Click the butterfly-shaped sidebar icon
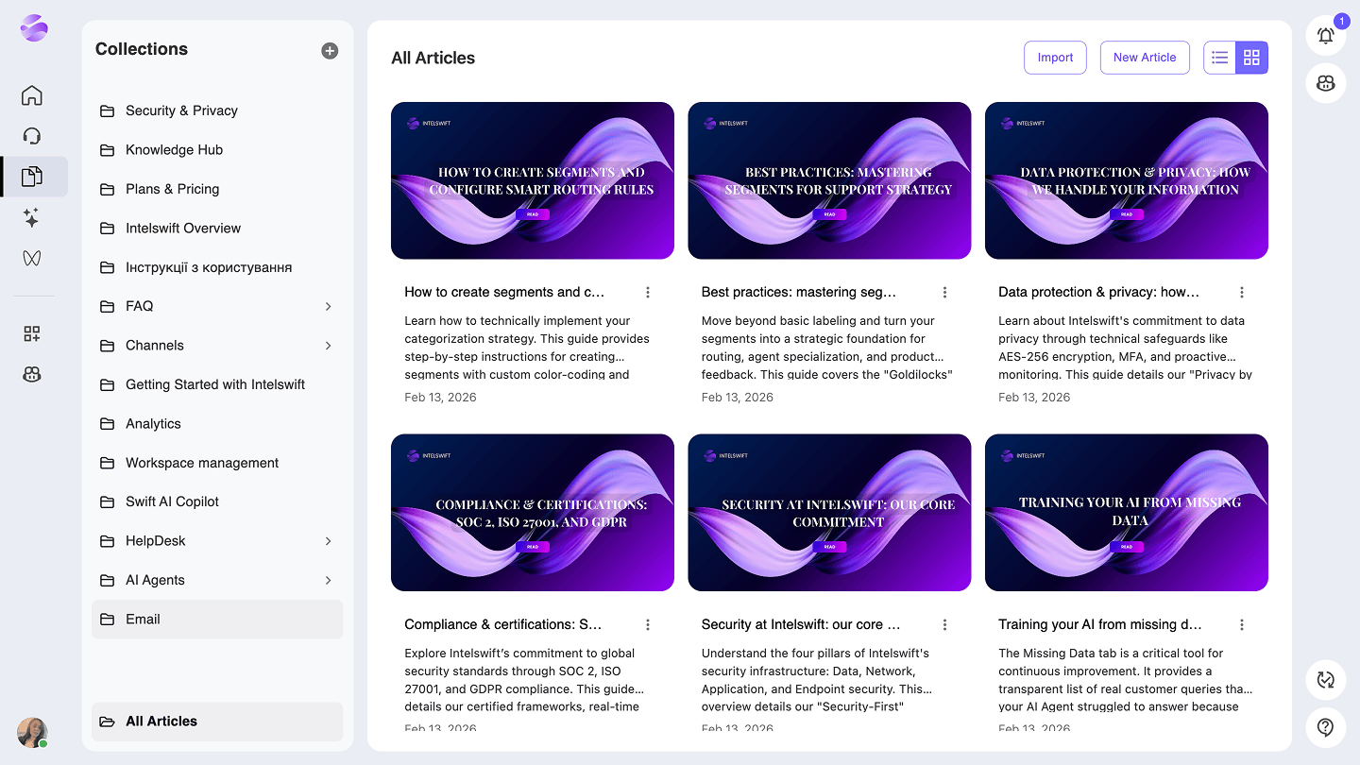Screen dimensions: 1360x765 tap(31, 257)
